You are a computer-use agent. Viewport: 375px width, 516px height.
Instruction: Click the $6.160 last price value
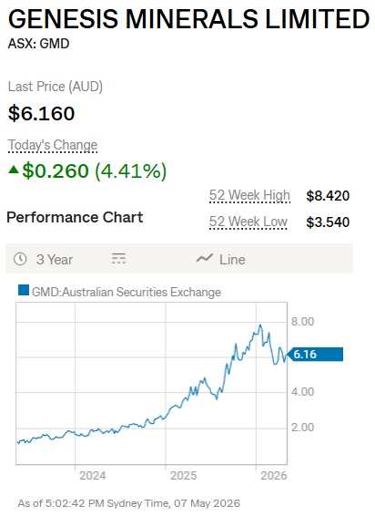tap(41, 113)
